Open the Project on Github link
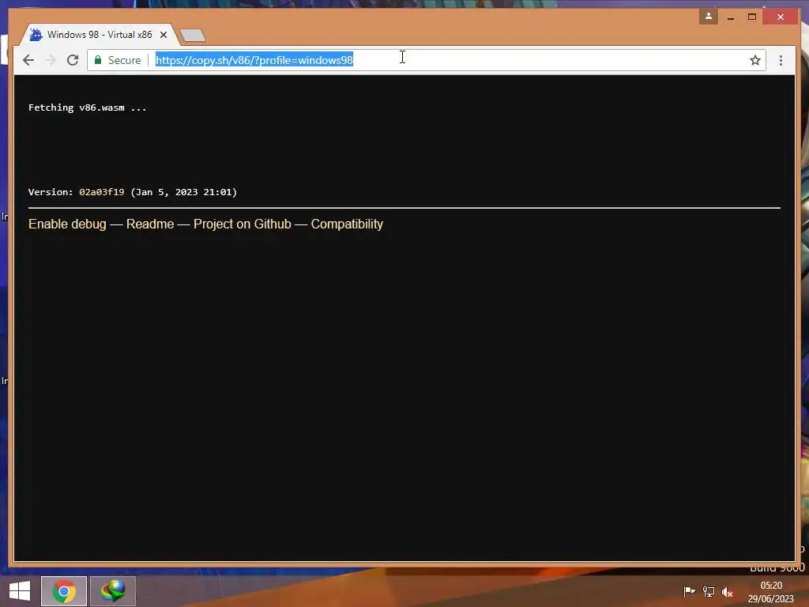 pos(242,224)
